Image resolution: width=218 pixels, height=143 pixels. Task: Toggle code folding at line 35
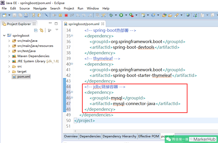tap(72, 36)
